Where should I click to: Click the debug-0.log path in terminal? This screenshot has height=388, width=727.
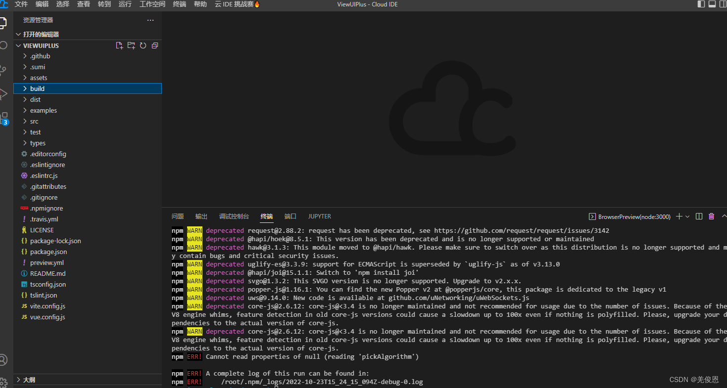point(322,382)
